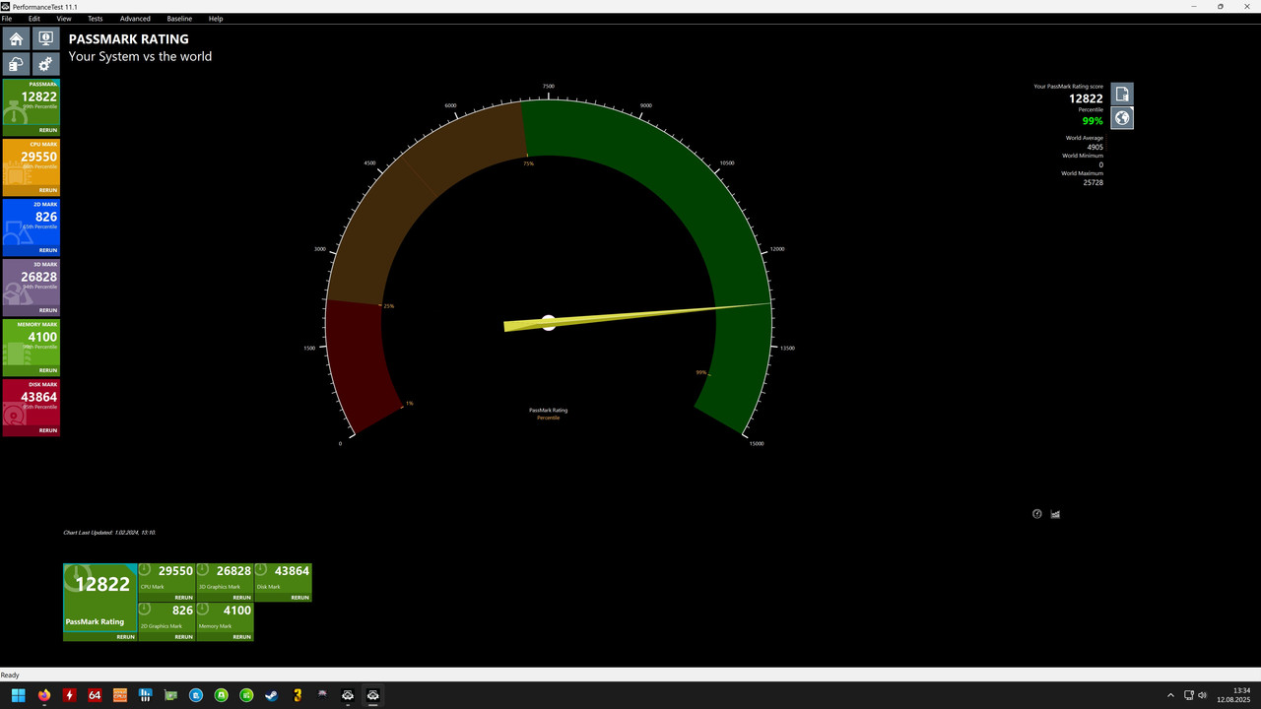1261x709 pixels.
Task: Open the preferences gears icon
Action: coord(45,64)
